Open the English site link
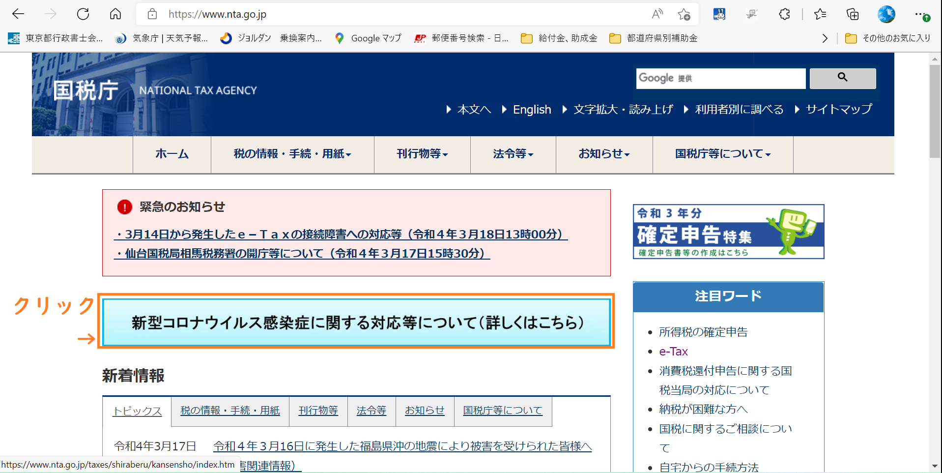 tap(532, 110)
